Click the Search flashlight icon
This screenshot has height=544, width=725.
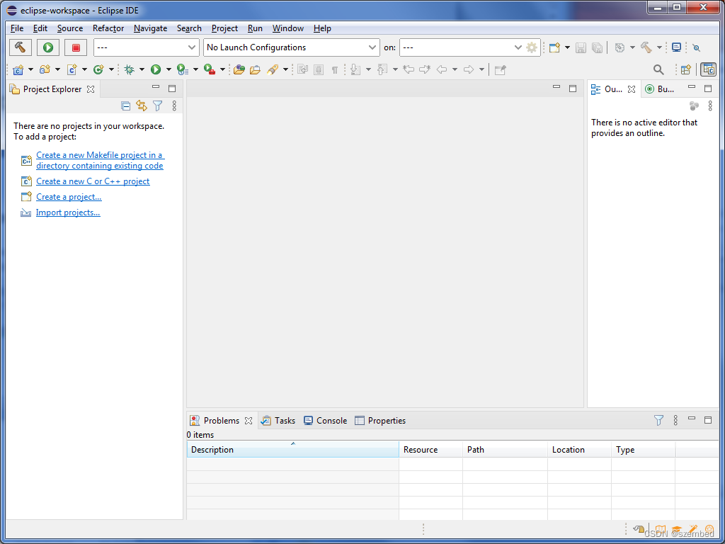(273, 70)
